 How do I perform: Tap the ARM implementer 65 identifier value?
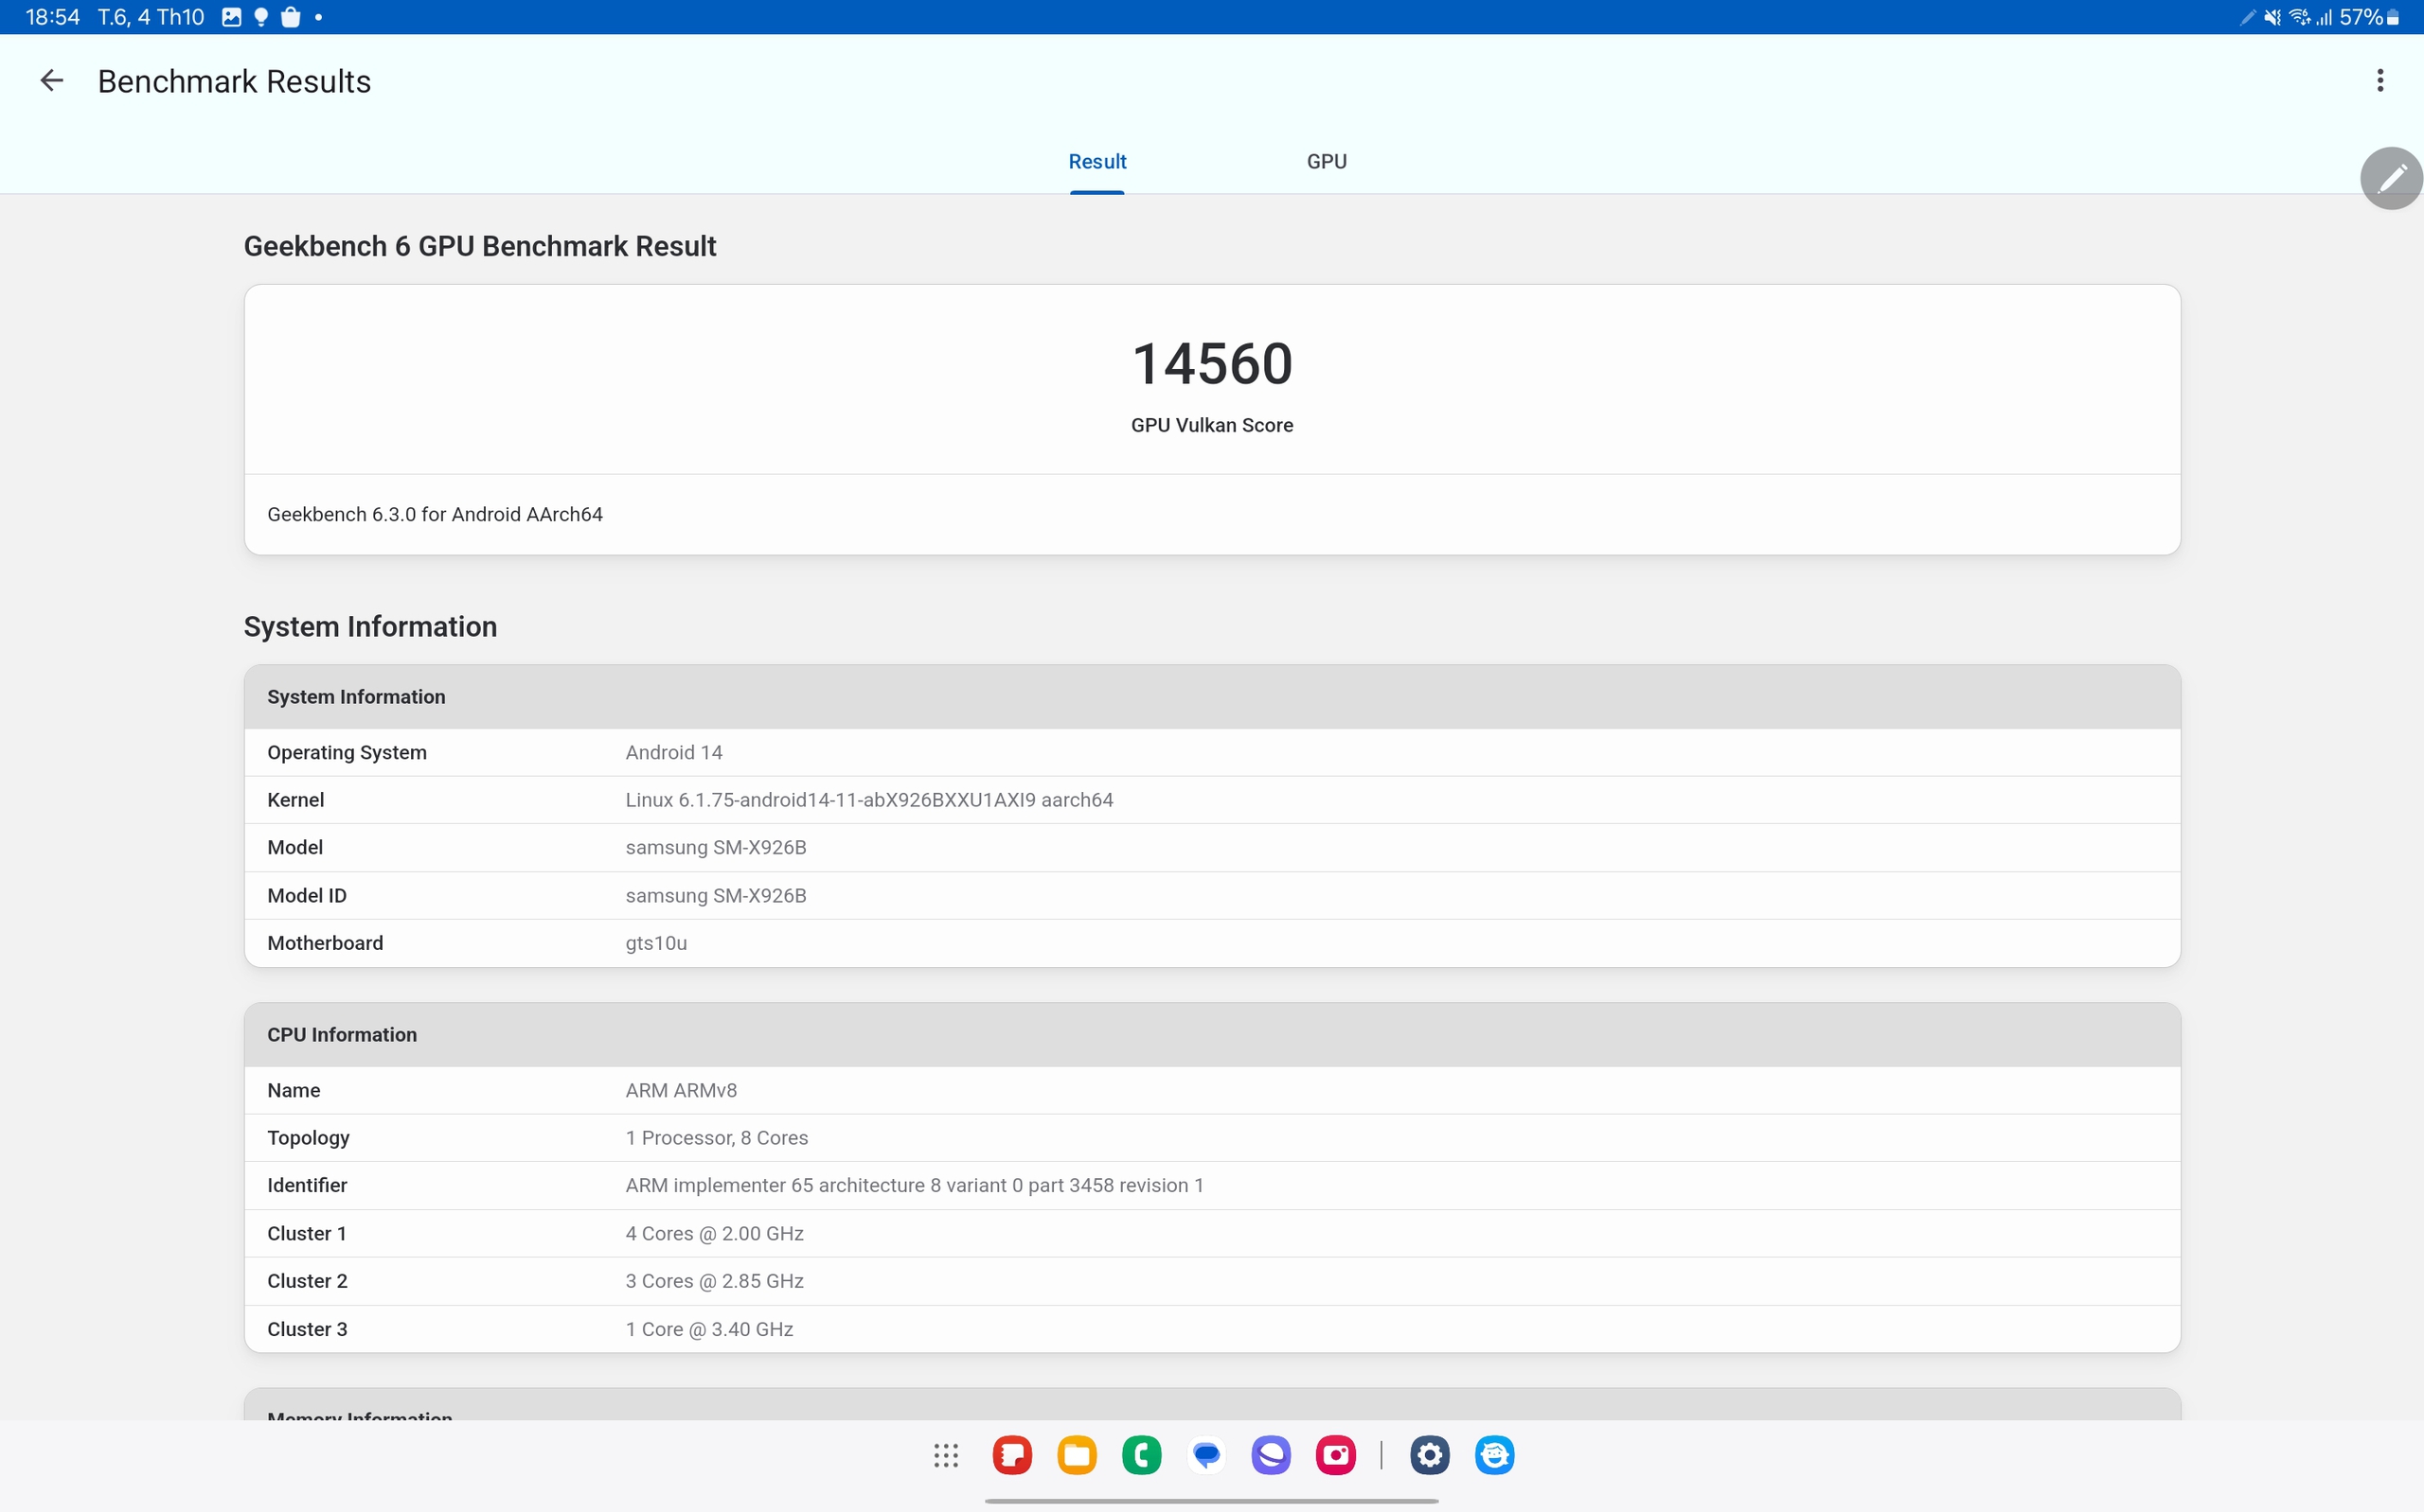(x=914, y=1185)
